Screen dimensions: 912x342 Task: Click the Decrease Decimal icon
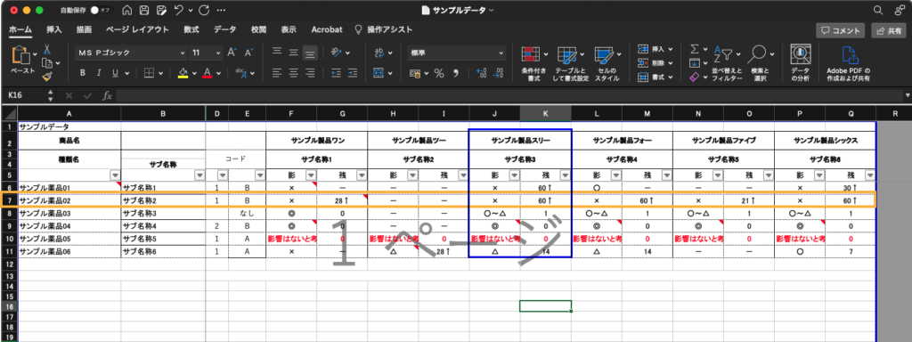point(498,73)
